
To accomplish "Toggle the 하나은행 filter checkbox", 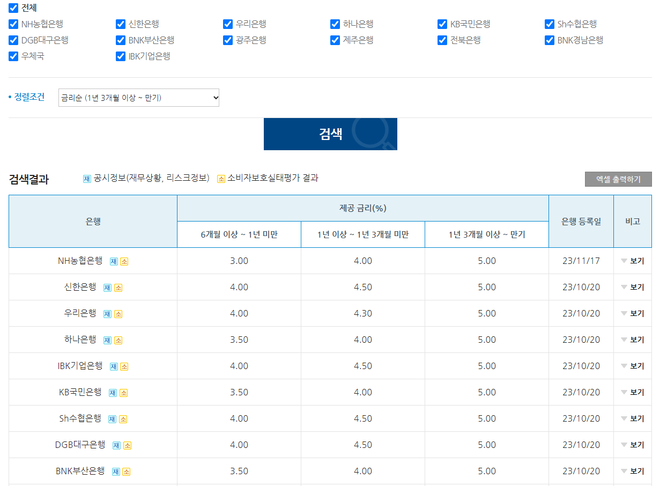I will click(x=335, y=24).
